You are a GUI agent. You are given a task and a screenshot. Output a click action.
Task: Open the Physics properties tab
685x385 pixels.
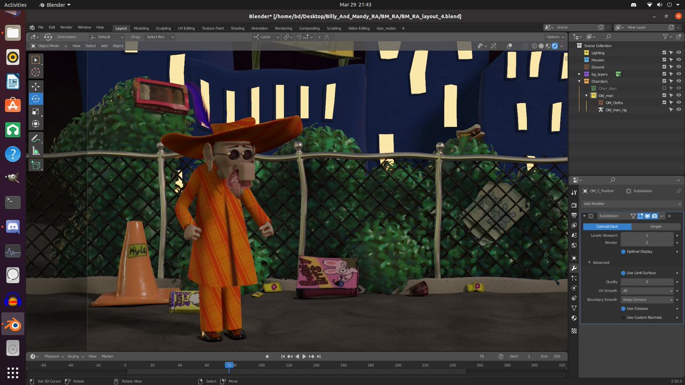point(574,287)
